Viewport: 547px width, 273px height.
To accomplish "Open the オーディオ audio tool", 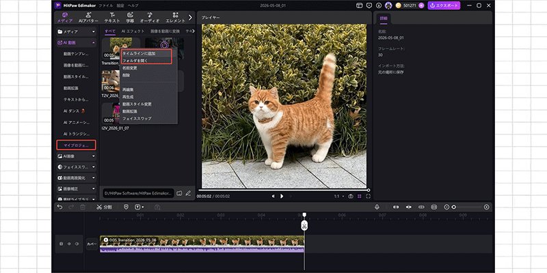I will 150,18.
